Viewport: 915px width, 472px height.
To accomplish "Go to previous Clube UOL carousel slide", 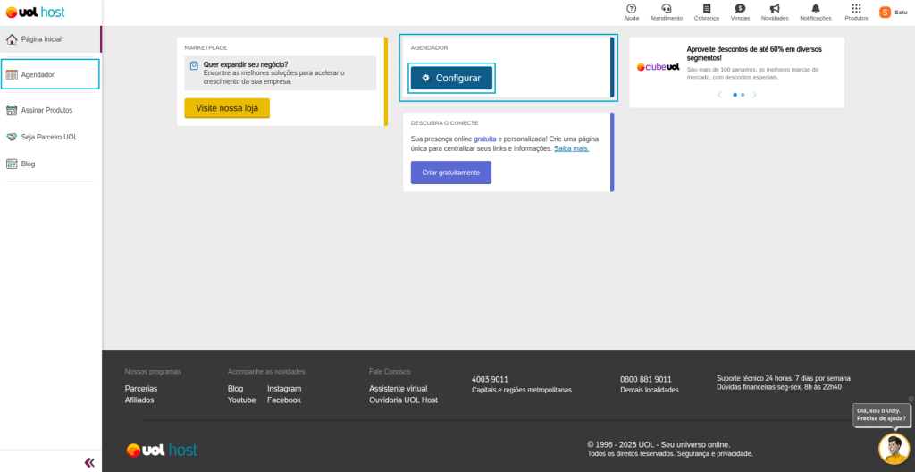I will click(x=719, y=94).
